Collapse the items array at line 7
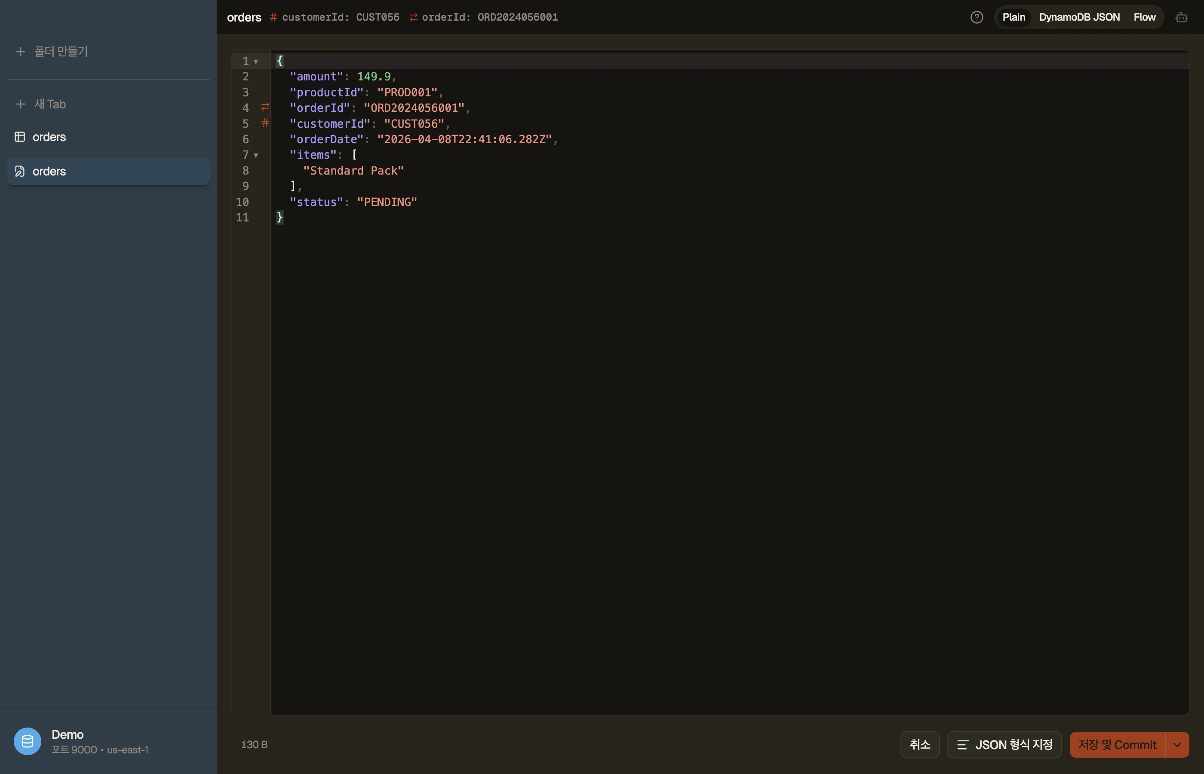 [x=256, y=155]
